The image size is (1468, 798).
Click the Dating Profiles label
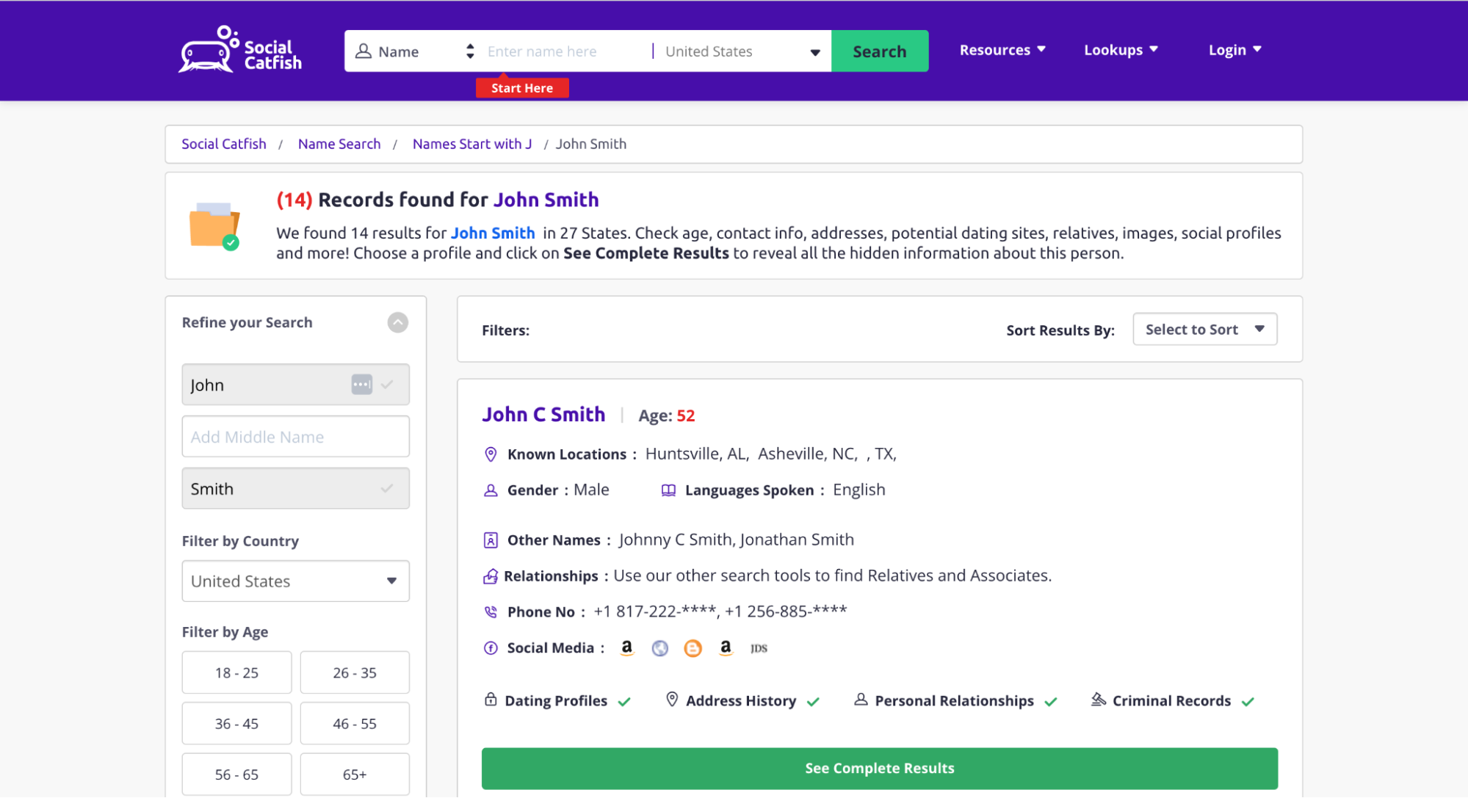(556, 701)
